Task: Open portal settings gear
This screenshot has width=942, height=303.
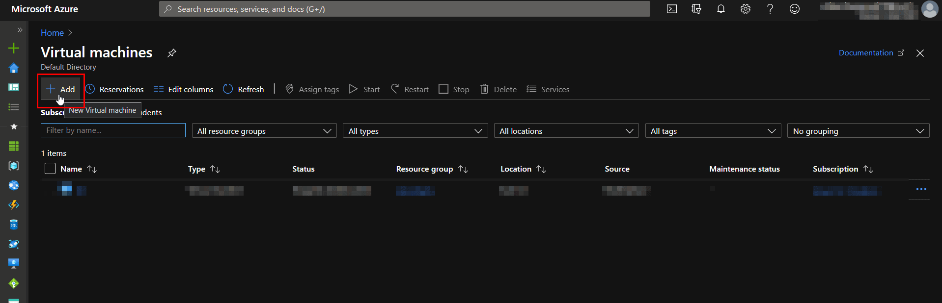Action: click(746, 9)
